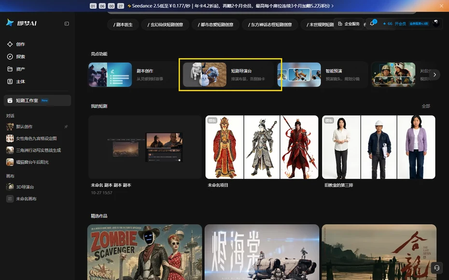Click the 66 credits indicator
The height and width of the screenshot is (280, 449).
click(x=387, y=24)
